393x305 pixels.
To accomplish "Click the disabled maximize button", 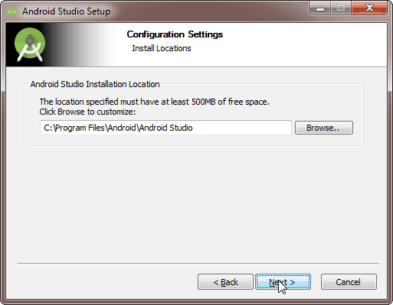I will 341,8.
